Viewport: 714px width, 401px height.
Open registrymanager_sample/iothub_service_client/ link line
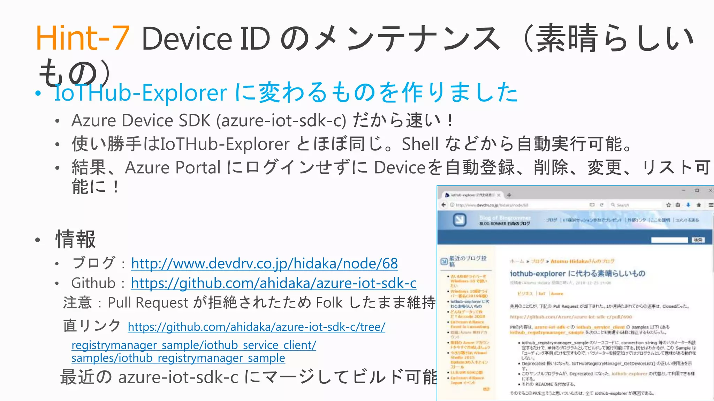(194, 345)
